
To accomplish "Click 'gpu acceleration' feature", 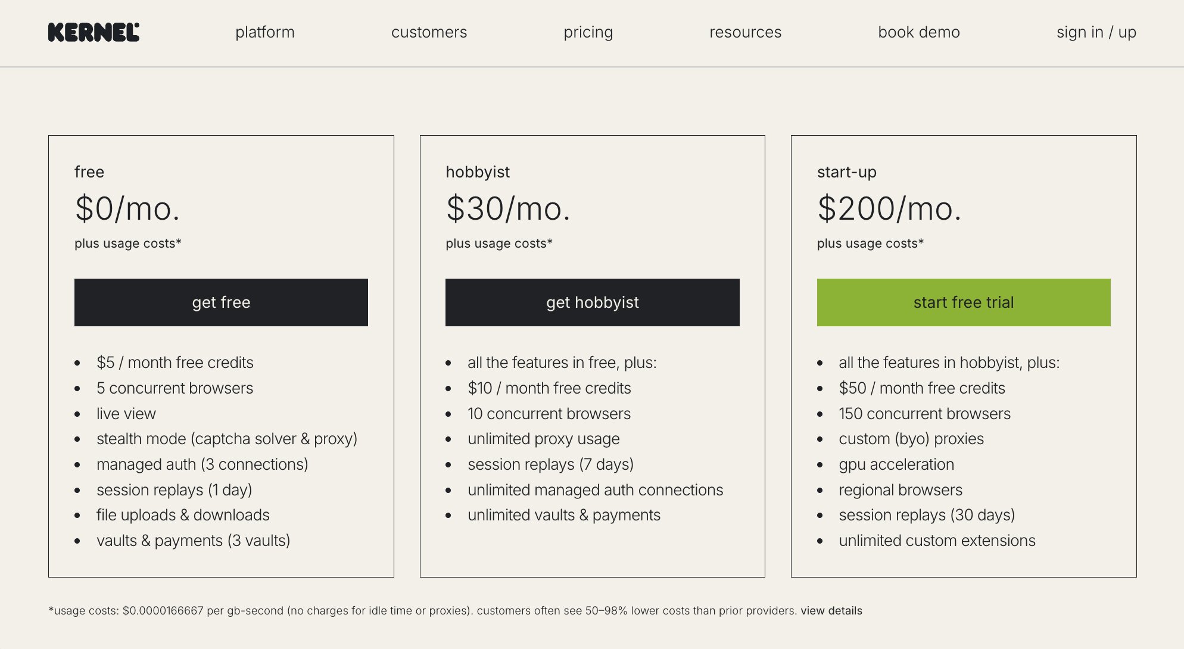I will pyautogui.click(x=896, y=464).
